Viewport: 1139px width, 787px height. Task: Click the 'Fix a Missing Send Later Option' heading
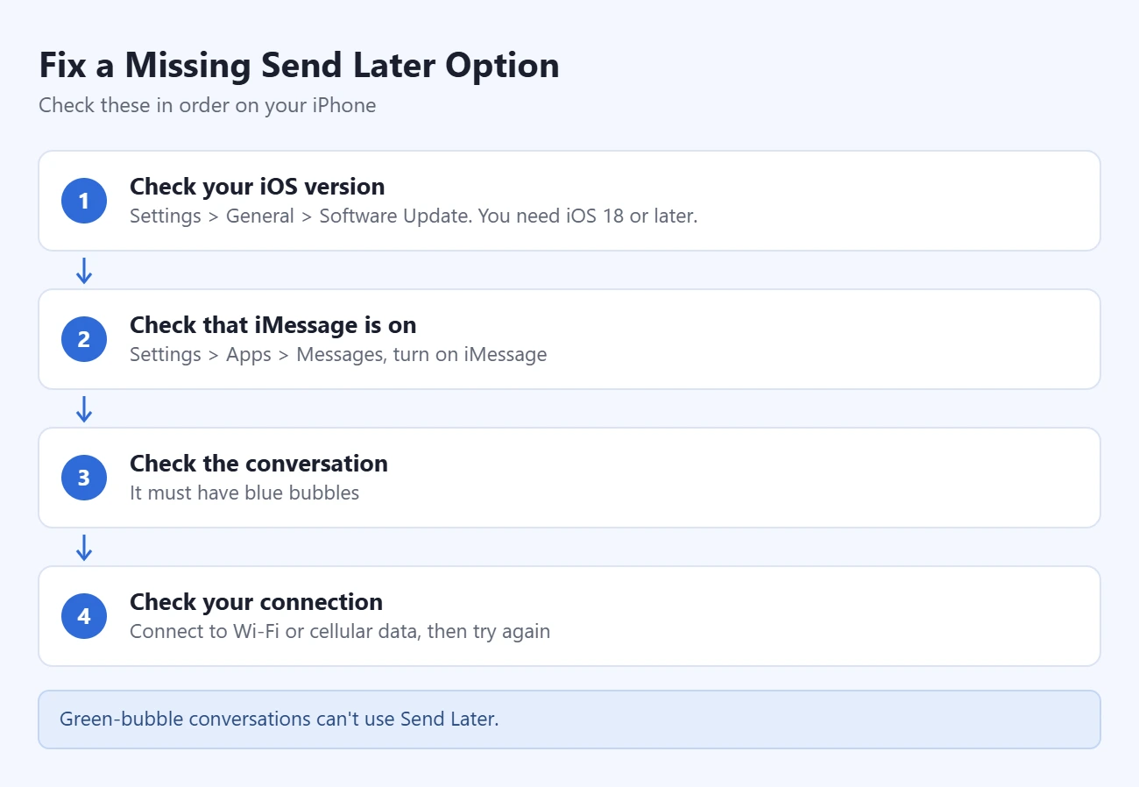299,66
